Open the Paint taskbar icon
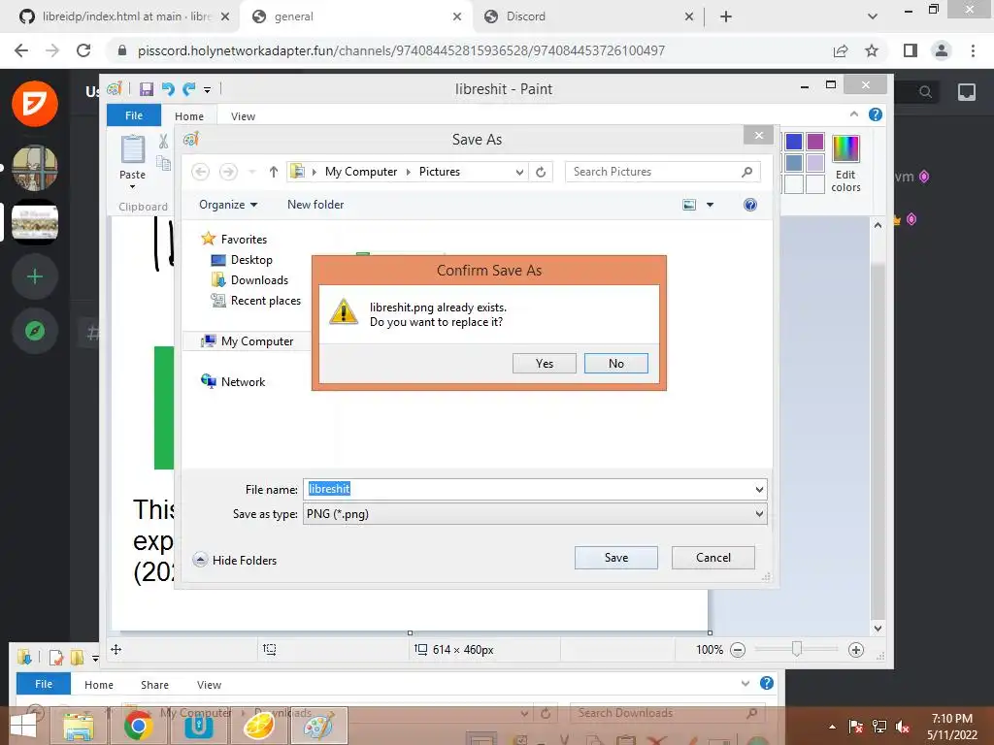Viewport: 994px width, 745px height. tap(317, 726)
